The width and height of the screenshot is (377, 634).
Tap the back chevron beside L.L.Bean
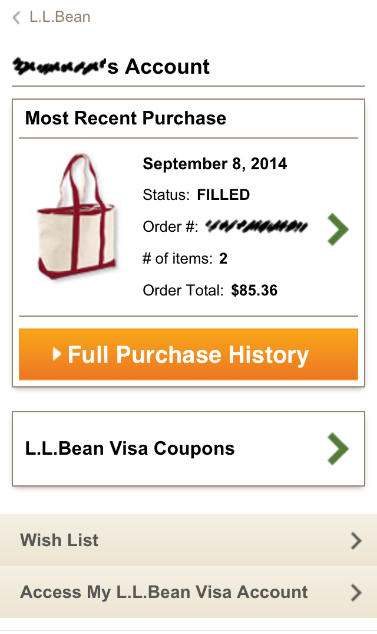(16, 18)
